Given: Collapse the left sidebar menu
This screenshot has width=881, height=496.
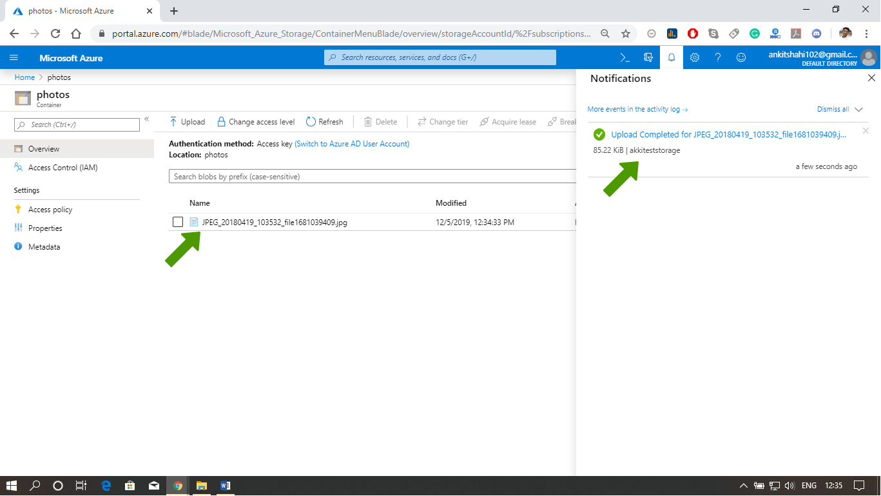Looking at the screenshot, I should pos(146,119).
